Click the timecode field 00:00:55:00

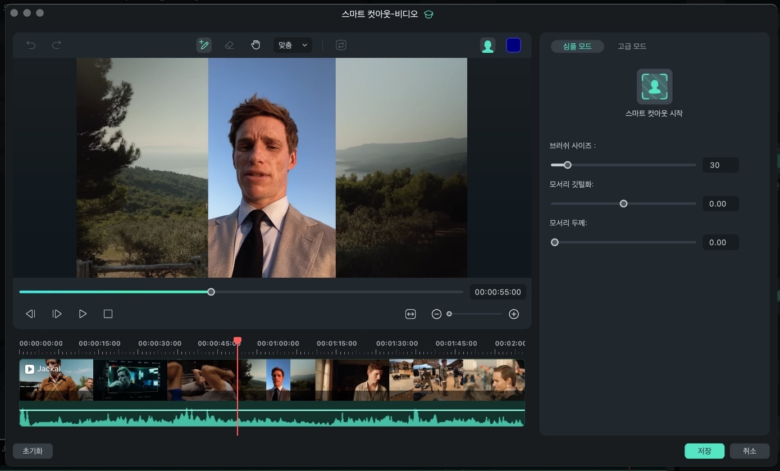(498, 292)
